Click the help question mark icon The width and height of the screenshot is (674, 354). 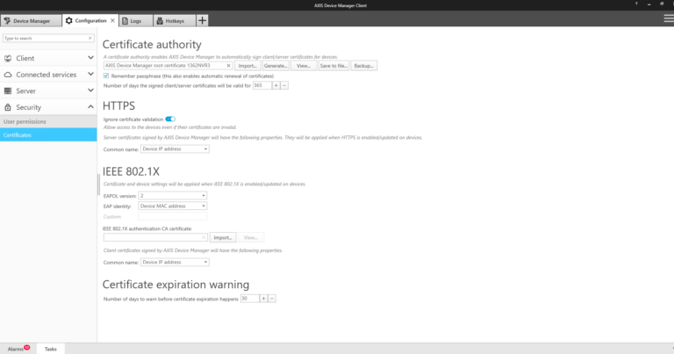[636, 4]
